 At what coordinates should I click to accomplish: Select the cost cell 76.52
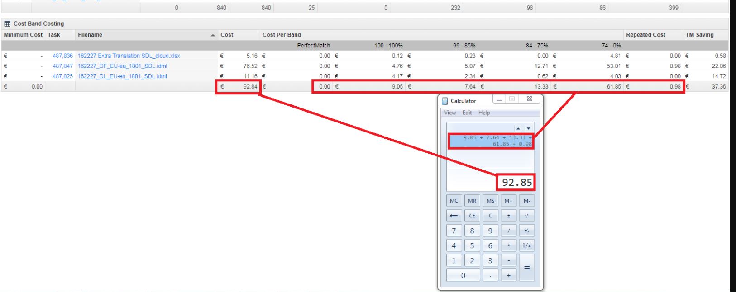click(x=250, y=66)
